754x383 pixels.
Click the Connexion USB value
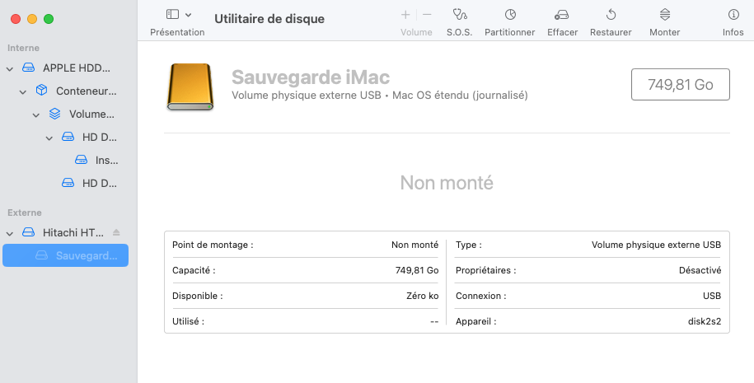pos(712,296)
